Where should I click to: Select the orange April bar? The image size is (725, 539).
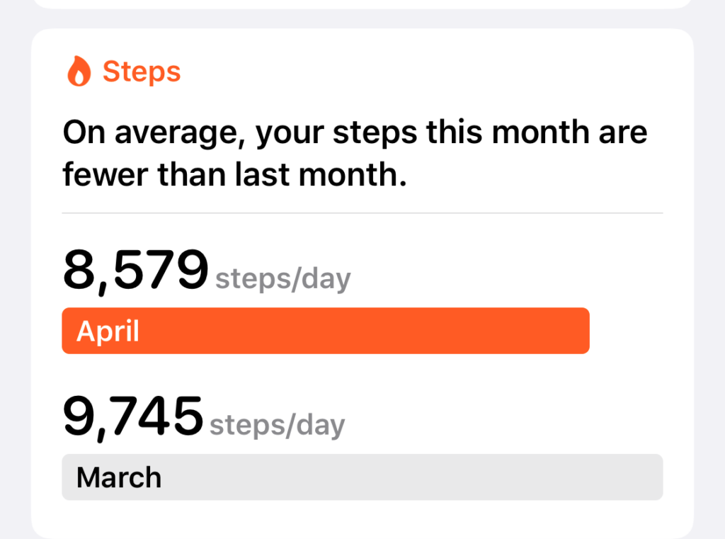coord(326,331)
